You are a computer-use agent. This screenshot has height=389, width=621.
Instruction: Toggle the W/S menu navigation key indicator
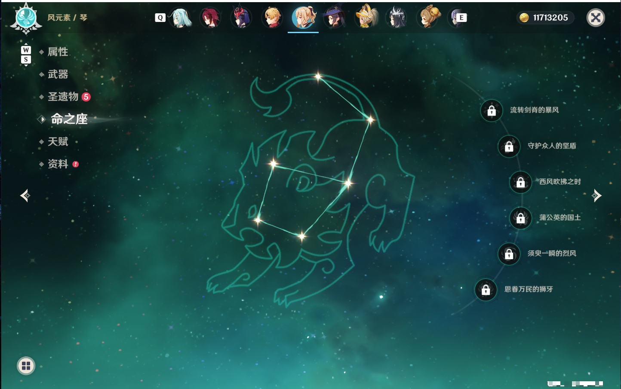tap(26, 55)
